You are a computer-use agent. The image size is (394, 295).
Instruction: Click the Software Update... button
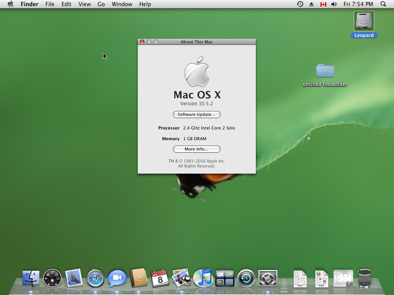point(197,114)
